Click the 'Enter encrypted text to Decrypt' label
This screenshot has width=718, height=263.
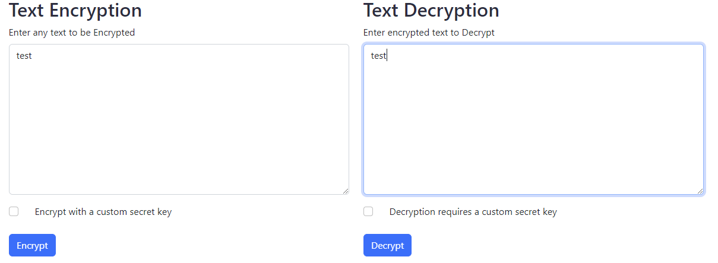pos(429,33)
